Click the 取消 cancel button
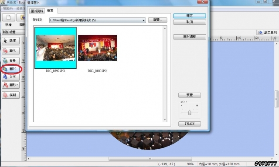This screenshot has width=279, height=167. tap(190, 22)
